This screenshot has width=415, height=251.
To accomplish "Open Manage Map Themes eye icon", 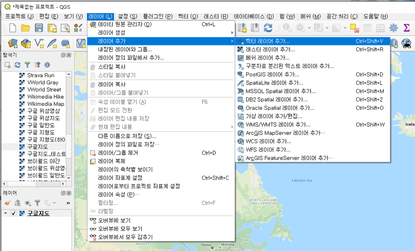I will [27, 203].
